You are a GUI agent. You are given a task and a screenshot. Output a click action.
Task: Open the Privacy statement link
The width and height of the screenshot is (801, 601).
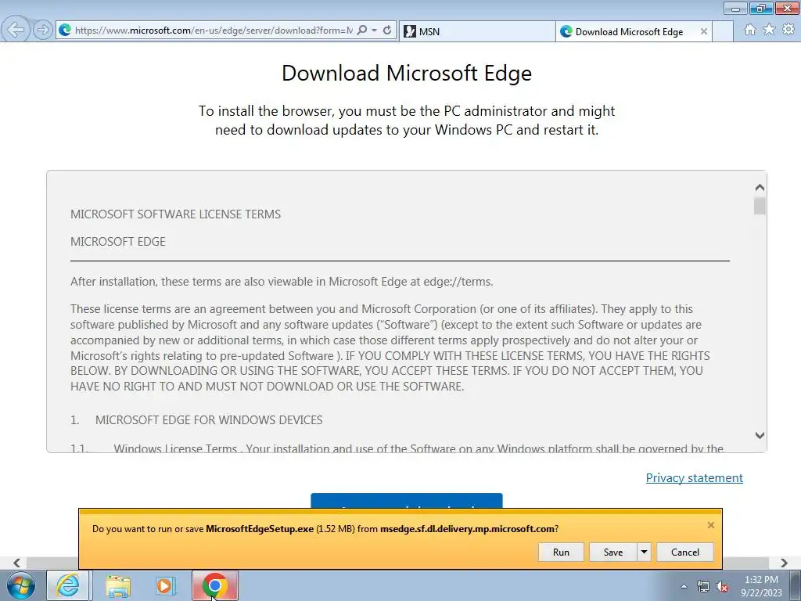(695, 478)
